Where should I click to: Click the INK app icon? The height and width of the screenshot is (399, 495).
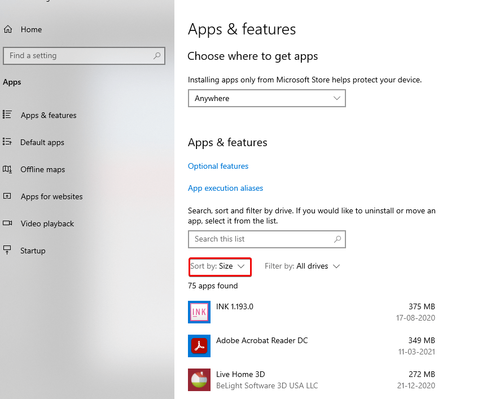pyautogui.click(x=199, y=312)
